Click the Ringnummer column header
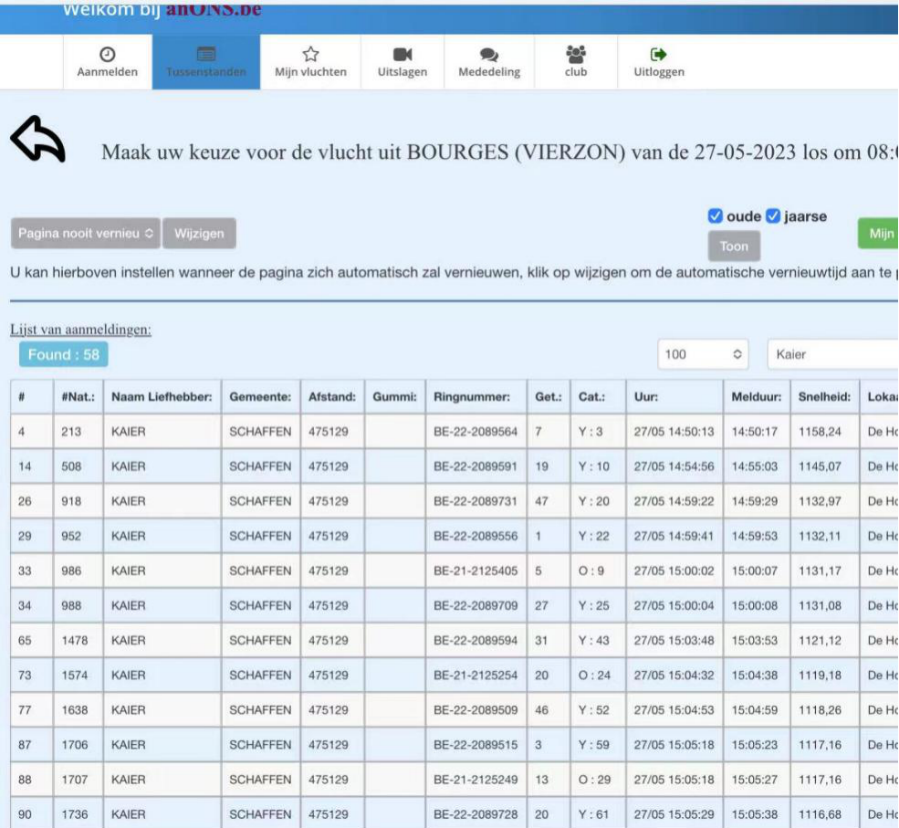The width and height of the screenshot is (899, 828). [476, 398]
